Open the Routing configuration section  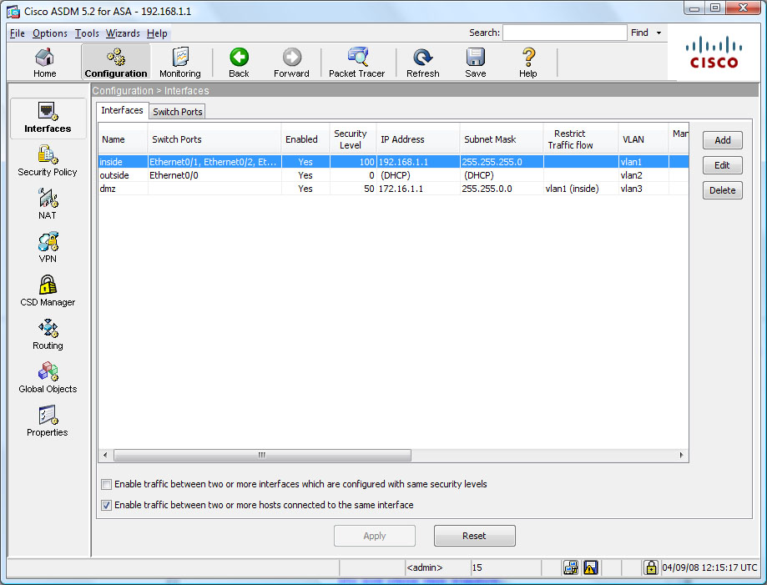click(x=48, y=334)
